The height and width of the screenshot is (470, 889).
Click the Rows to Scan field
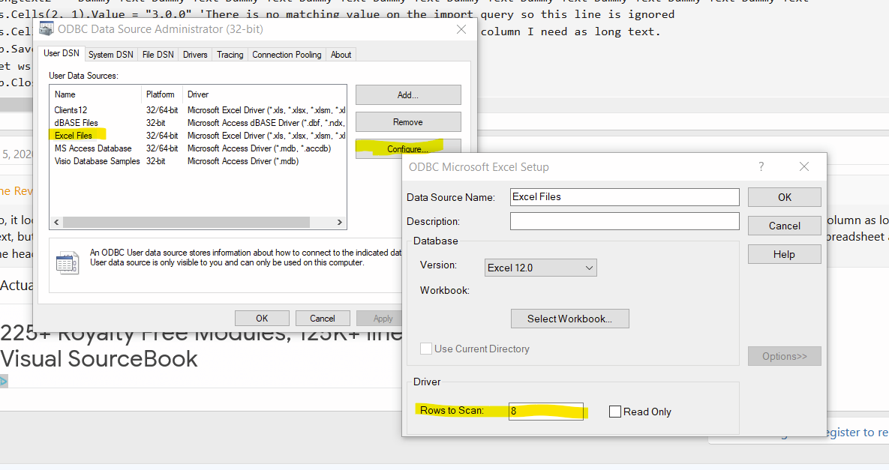coord(546,411)
